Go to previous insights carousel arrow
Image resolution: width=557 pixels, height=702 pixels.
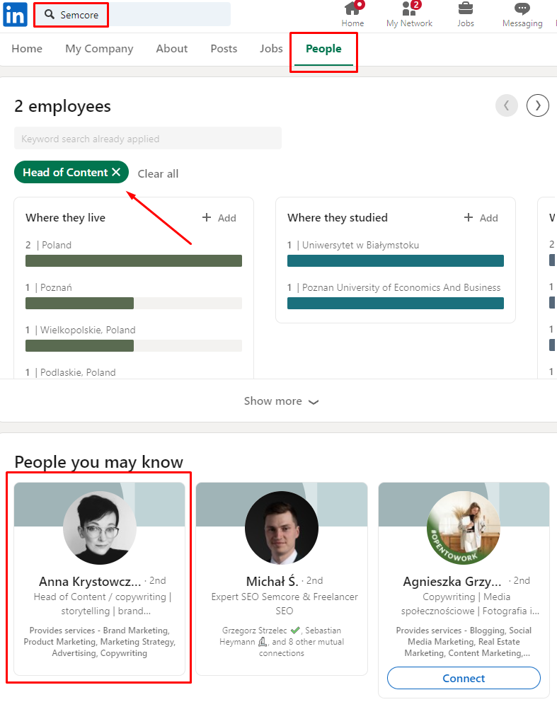tap(507, 105)
